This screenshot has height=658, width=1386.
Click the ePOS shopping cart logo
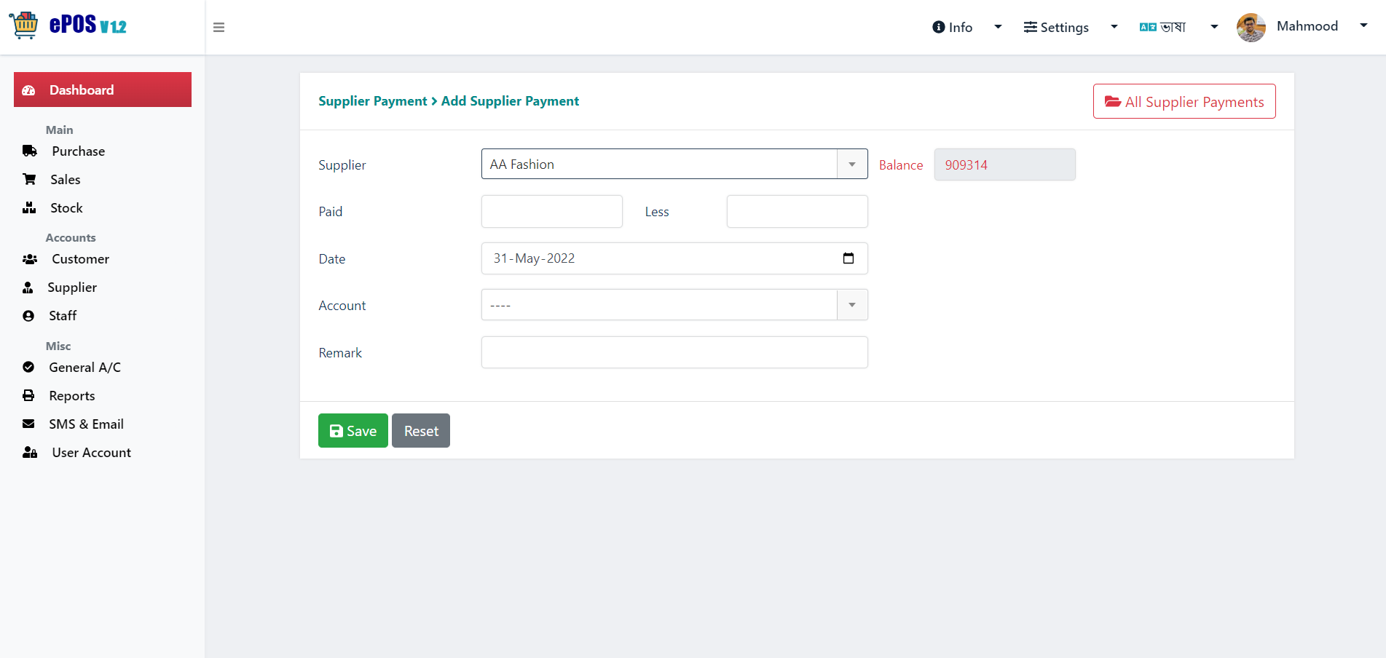point(24,25)
